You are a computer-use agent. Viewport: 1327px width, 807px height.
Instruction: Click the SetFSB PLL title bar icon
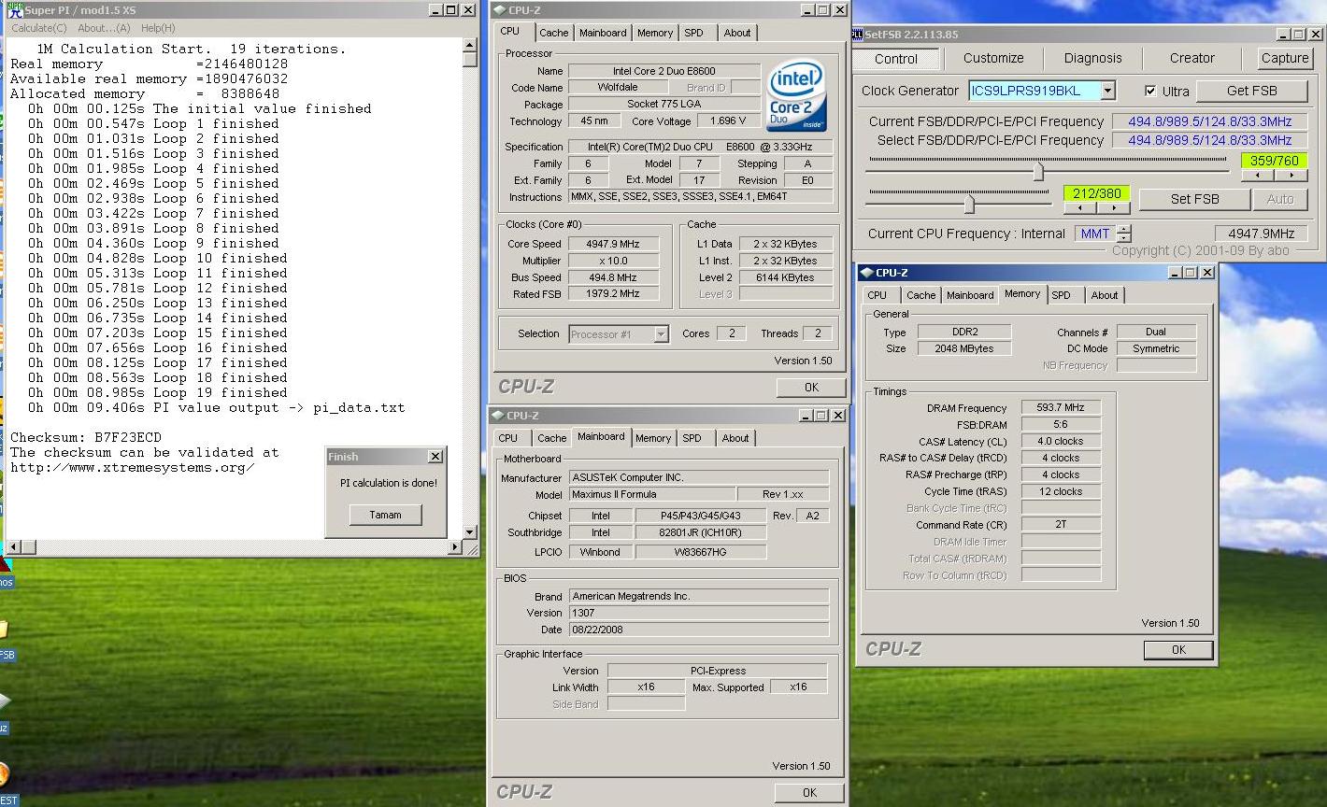(x=857, y=35)
